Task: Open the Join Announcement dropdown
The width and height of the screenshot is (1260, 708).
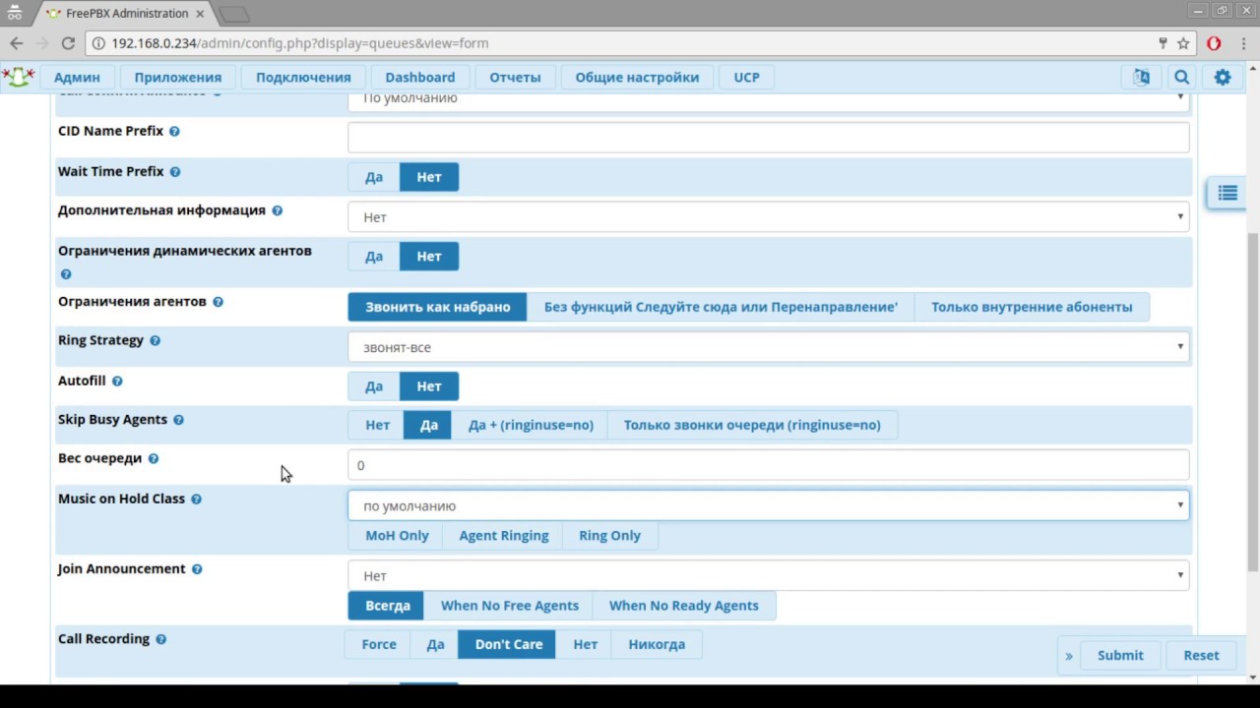Action: 769,575
